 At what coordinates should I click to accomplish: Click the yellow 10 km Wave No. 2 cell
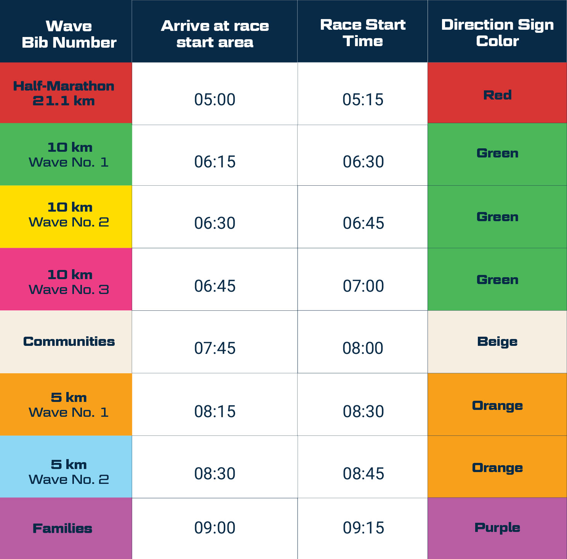pyautogui.click(x=66, y=216)
